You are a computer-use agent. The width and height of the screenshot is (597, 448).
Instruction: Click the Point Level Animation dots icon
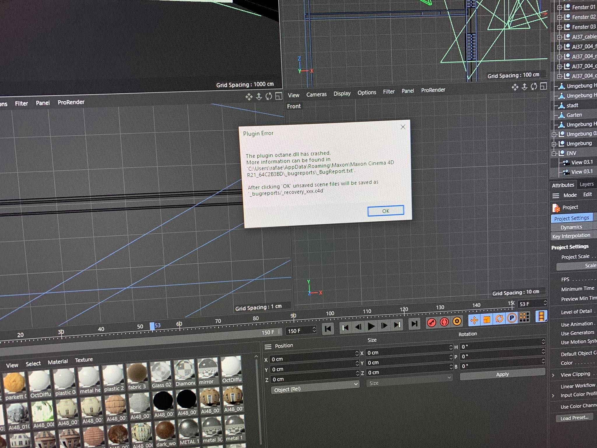pos(524,317)
